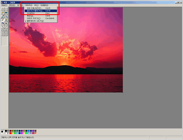Open the 편집 (Edit) menu
Image resolution: width=183 pixels, height=140 pixels.
(11, 5)
